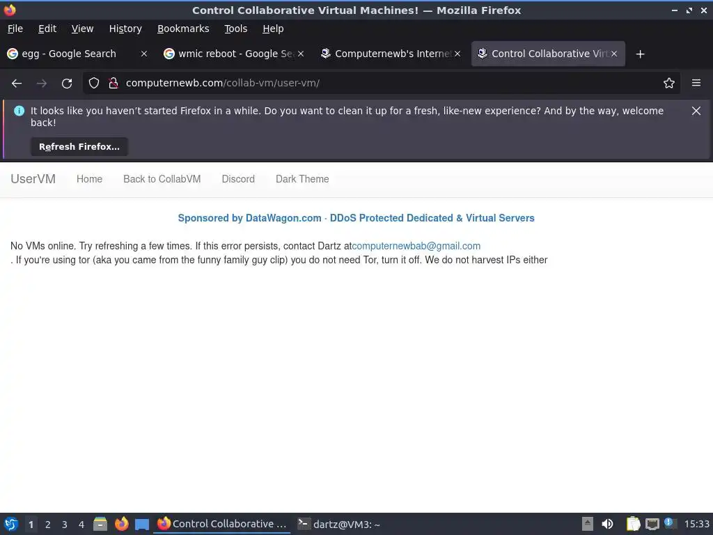Maximize the Firefox window
The height and width of the screenshot is (535, 713).
(x=689, y=10)
